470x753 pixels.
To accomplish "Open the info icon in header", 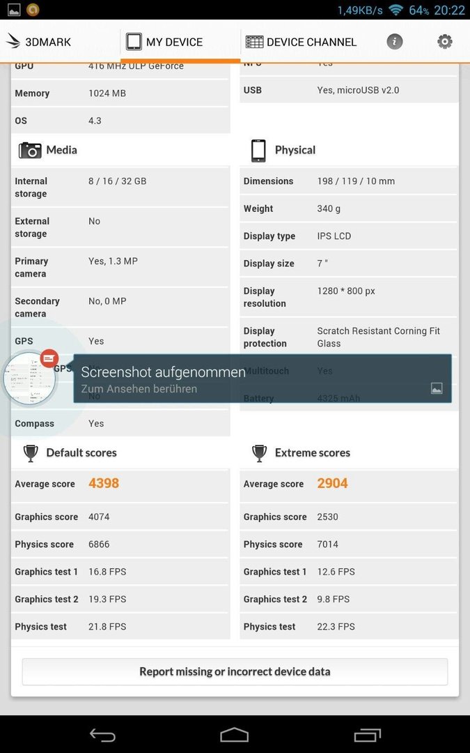I will pos(394,42).
